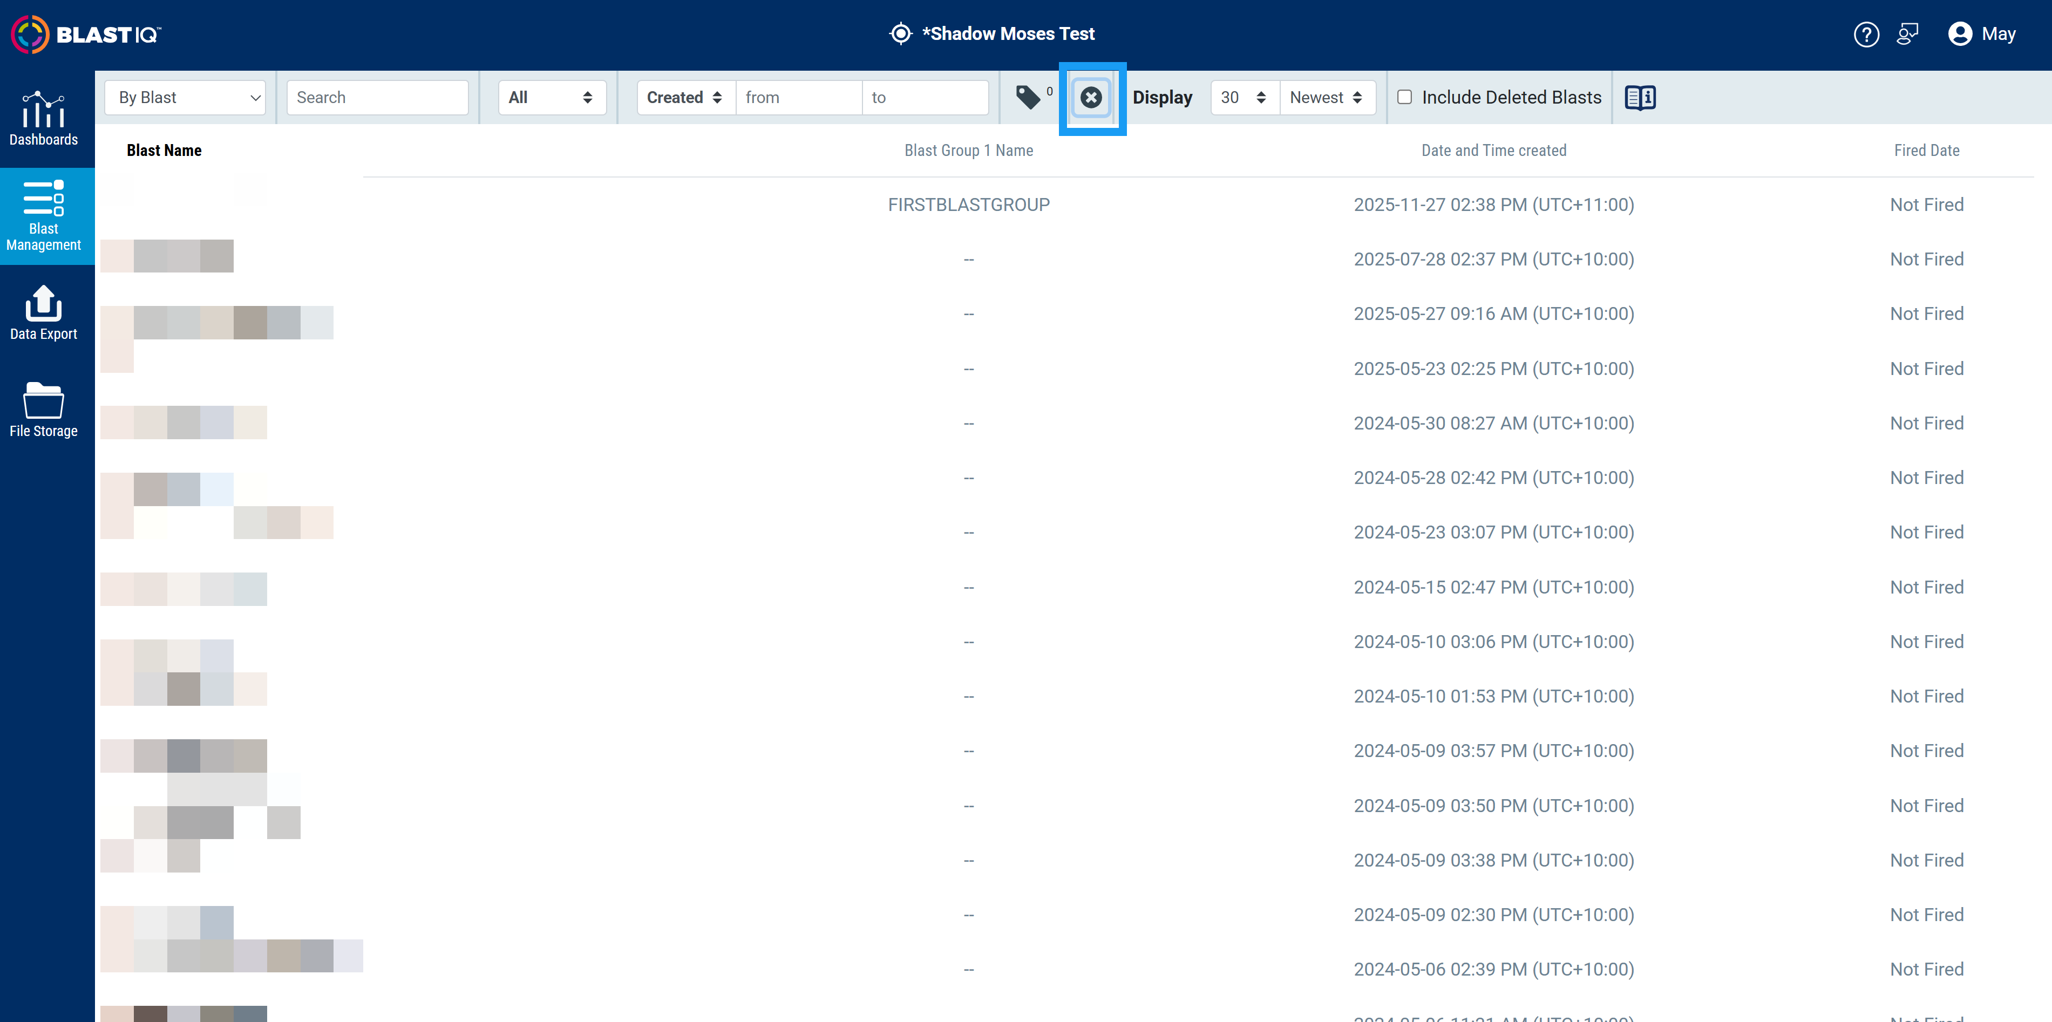Select the 2024-05-28 02:42 PM date cell
The height and width of the screenshot is (1022, 2052).
coord(1493,478)
